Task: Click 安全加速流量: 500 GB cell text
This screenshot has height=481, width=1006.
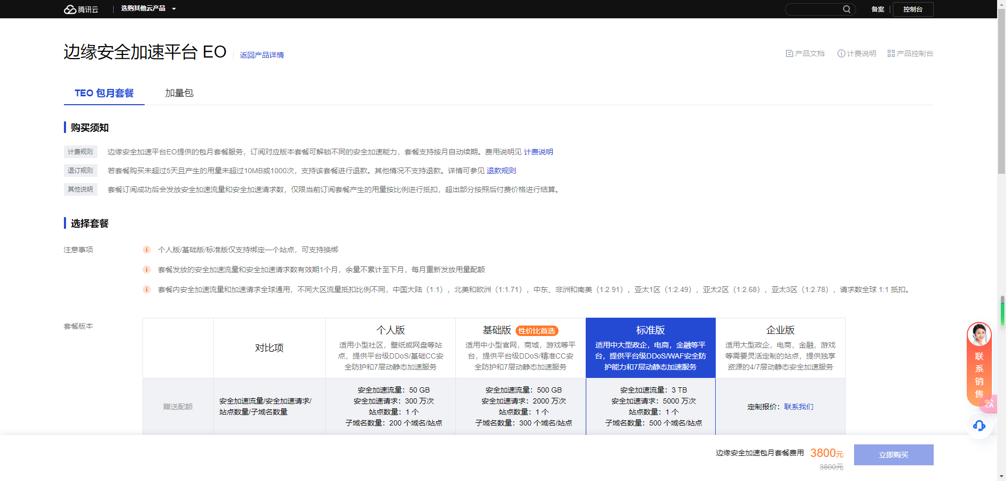Action: tap(523, 390)
